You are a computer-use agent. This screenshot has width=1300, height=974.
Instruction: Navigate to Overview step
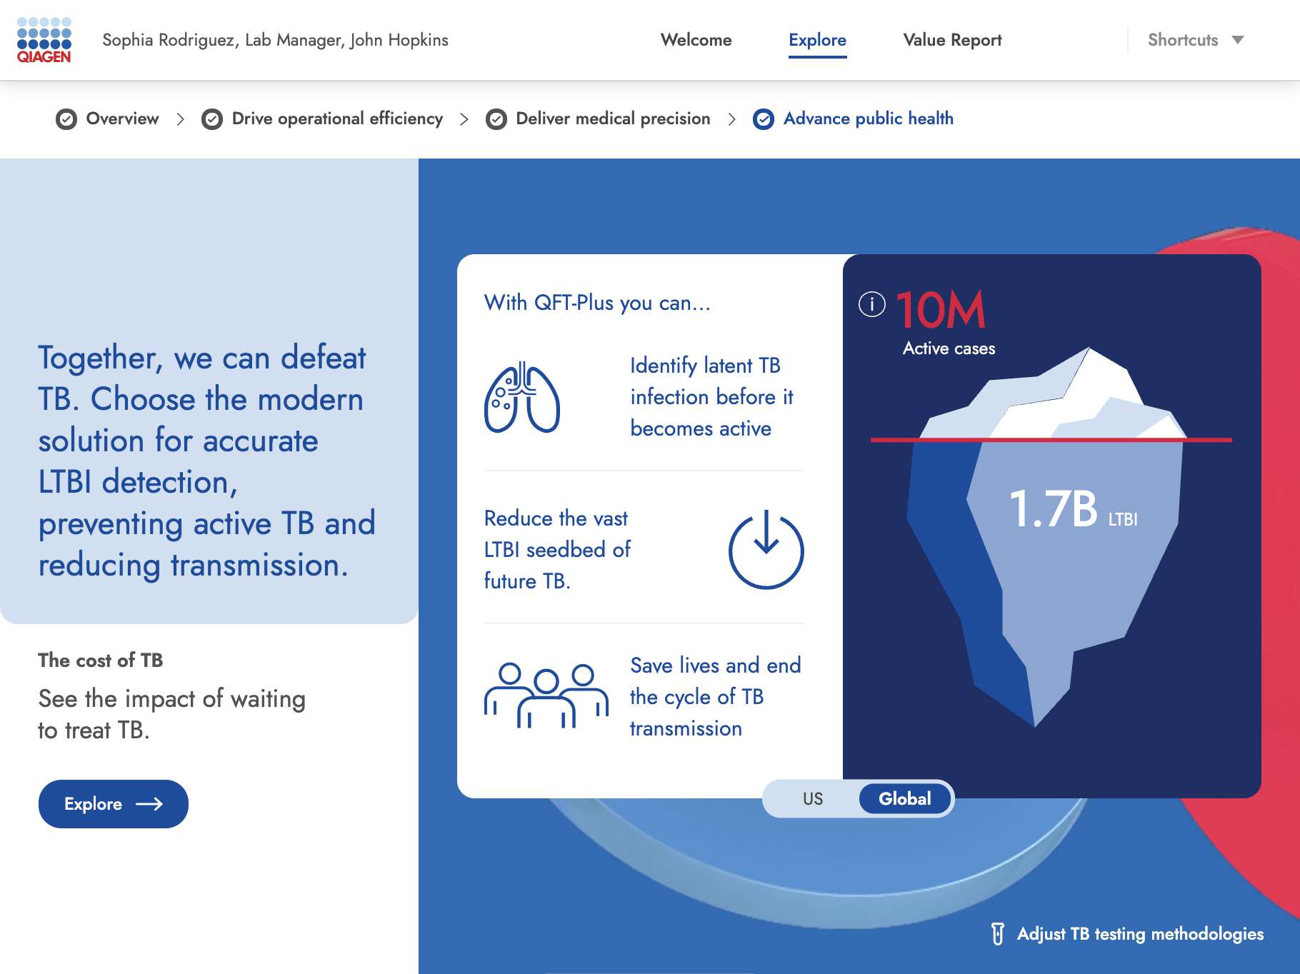coord(108,119)
